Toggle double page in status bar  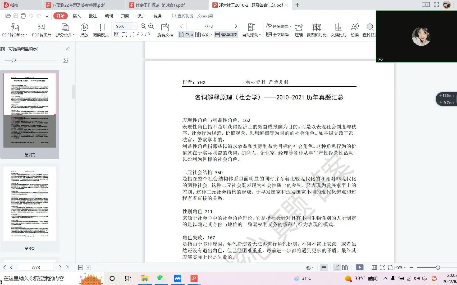point(345,267)
